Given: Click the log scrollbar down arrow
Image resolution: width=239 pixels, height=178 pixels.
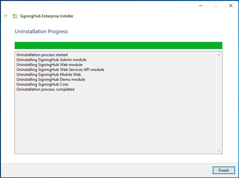Looking at the screenshot, I should click(219, 151).
